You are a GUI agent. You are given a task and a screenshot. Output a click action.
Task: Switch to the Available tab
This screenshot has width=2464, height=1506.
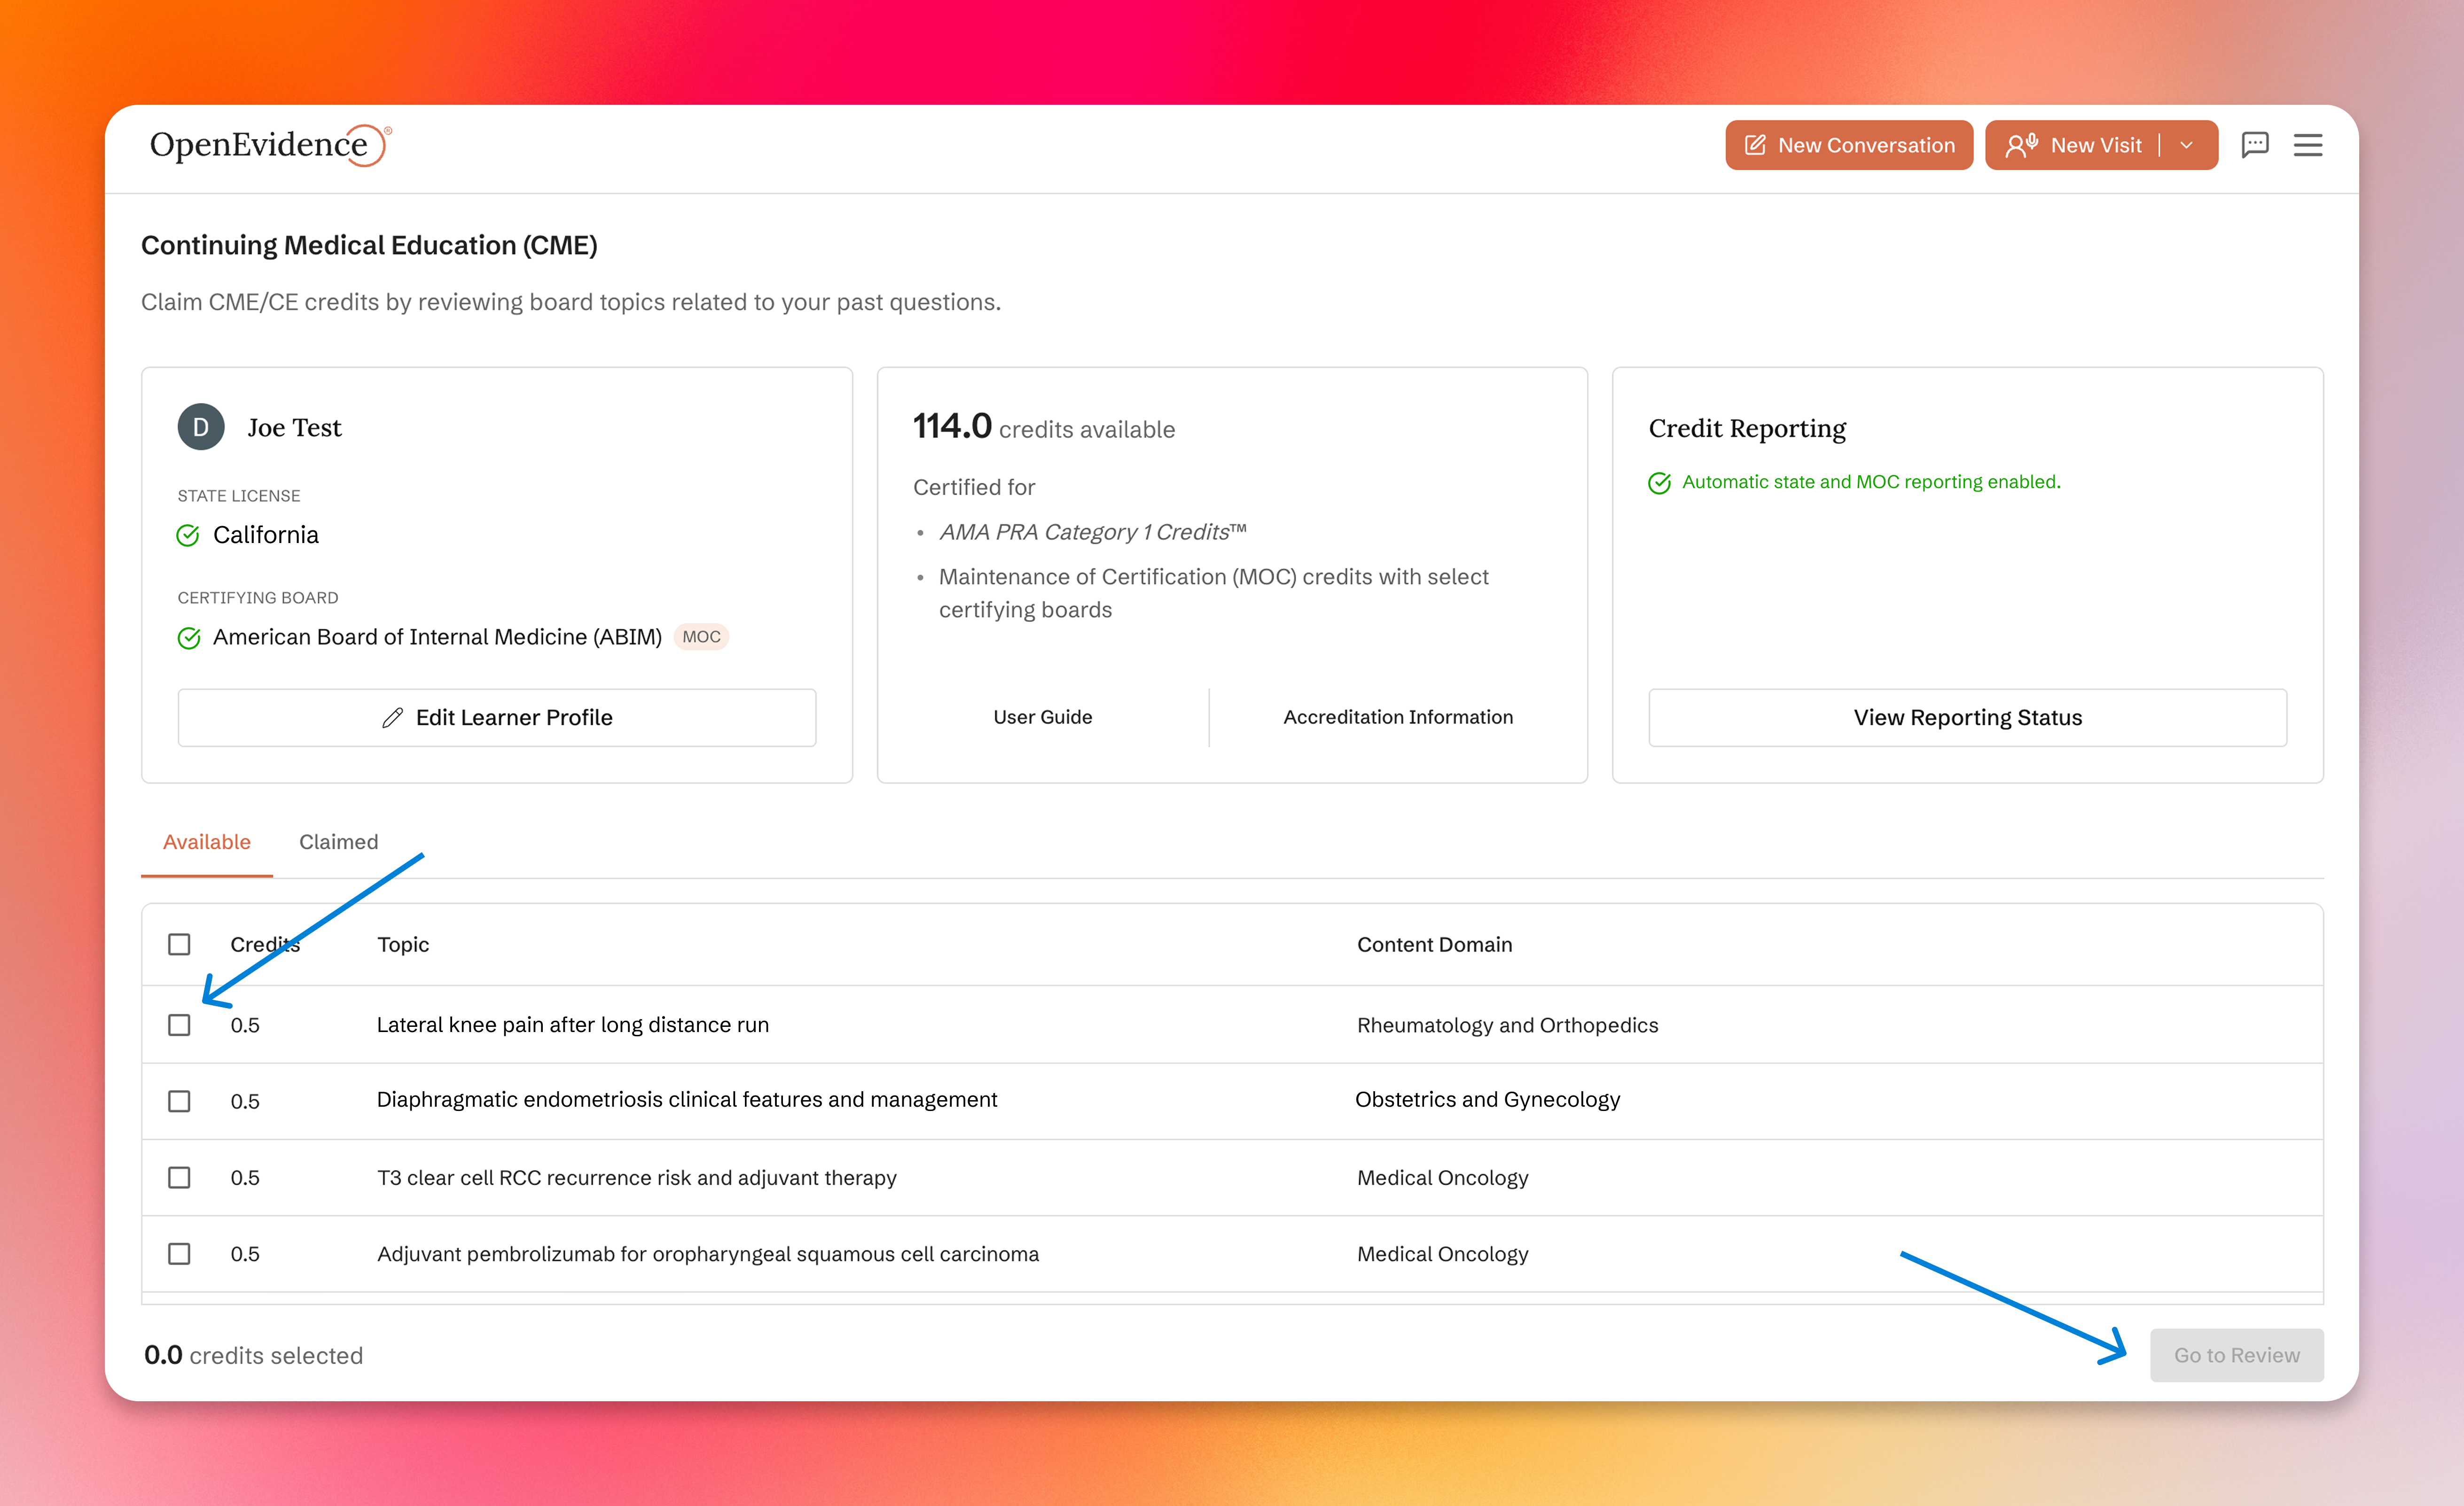(x=207, y=841)
